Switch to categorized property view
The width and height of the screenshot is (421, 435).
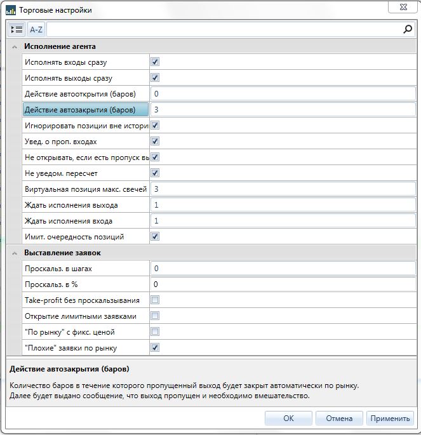click(17, 29)
